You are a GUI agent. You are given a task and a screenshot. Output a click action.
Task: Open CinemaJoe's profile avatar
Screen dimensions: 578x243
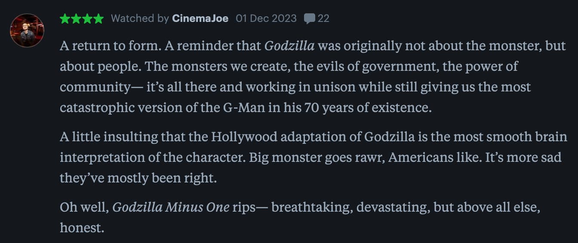click(x=27, y=30)
